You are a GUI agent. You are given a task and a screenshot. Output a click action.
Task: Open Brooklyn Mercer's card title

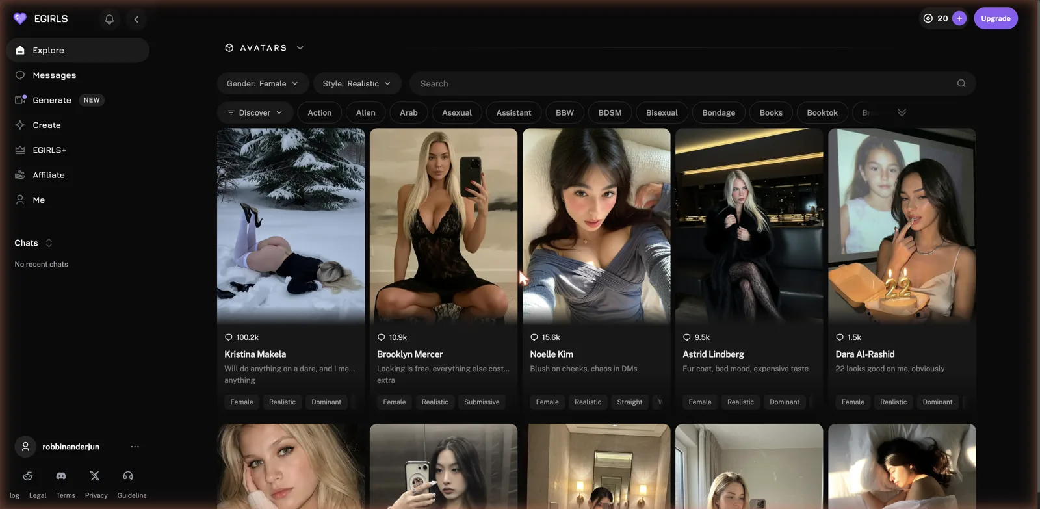click(410, 354)
